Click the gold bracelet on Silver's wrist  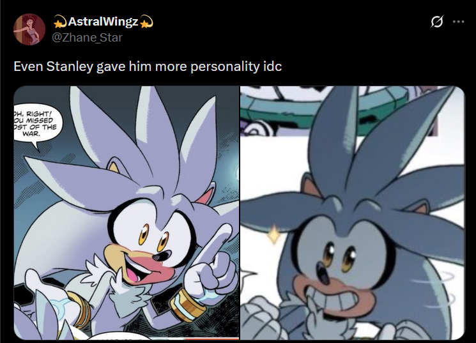[186, 305]
